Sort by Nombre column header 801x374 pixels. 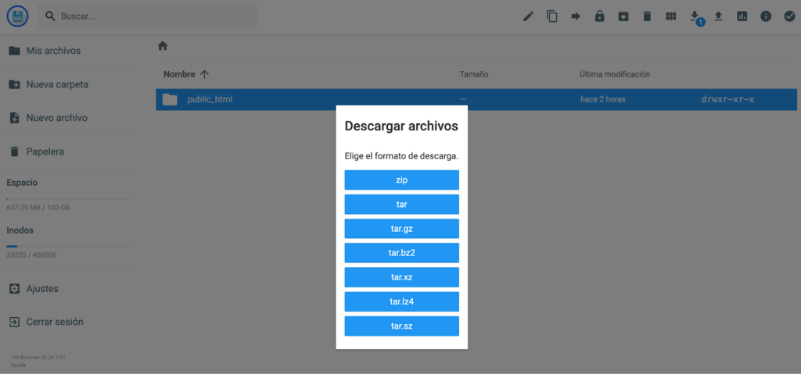click(180, 74)
